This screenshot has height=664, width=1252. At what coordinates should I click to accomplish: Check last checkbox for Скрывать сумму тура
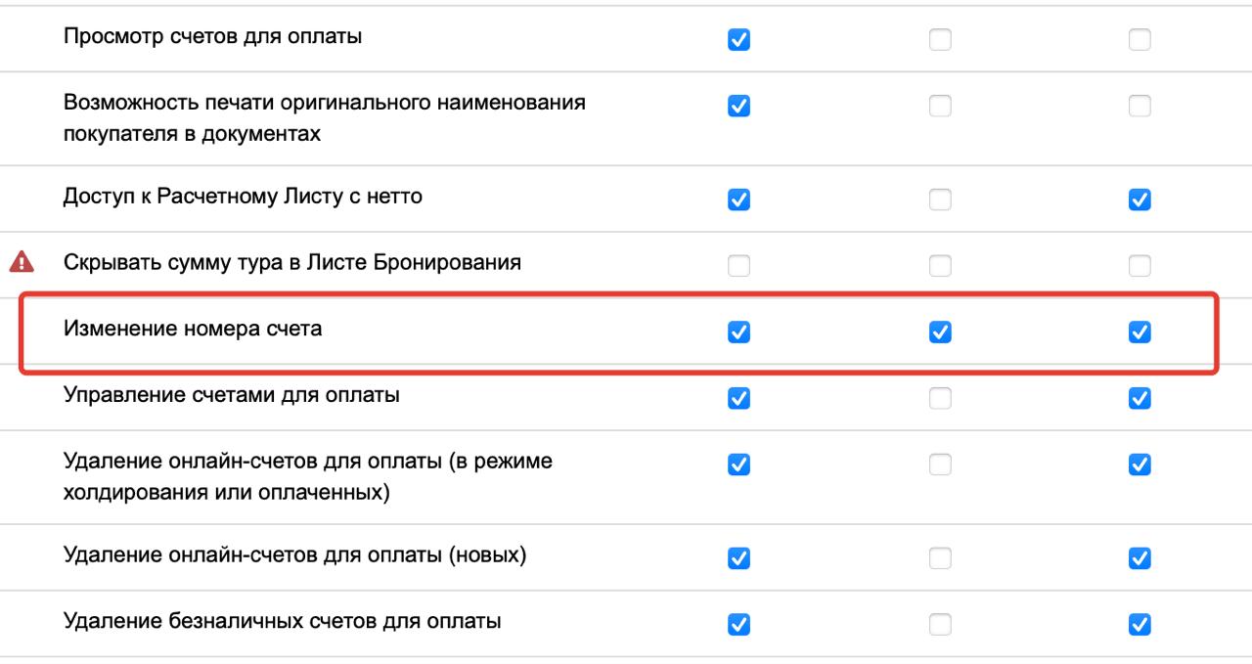(1140, 266)
